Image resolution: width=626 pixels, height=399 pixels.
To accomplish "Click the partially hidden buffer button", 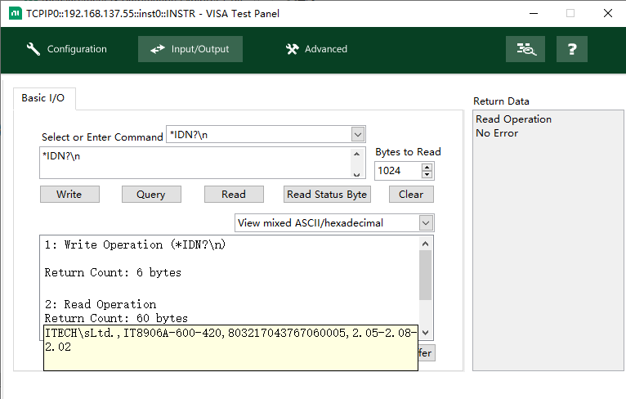I will point(427,353).
